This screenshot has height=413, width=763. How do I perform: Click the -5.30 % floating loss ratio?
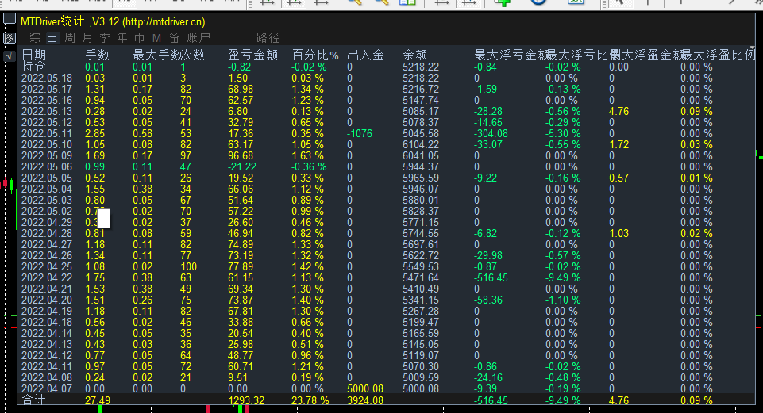tap(563, 133)
